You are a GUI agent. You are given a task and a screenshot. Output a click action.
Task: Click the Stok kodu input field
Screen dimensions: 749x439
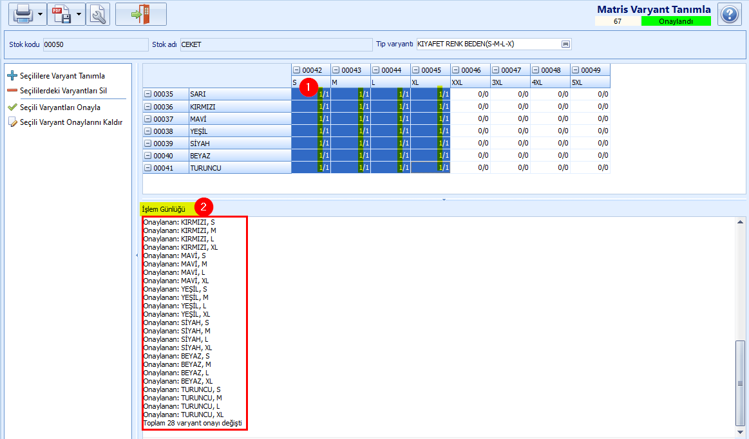click(95, 44)
